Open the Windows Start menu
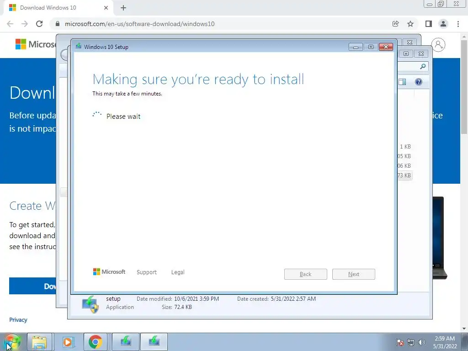Viewport: 468px width, 351px height. (12, 342)
